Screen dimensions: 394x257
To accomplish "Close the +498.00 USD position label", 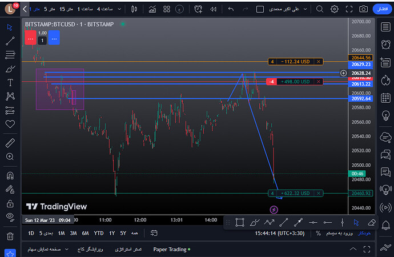I will [x=318, y=82].
